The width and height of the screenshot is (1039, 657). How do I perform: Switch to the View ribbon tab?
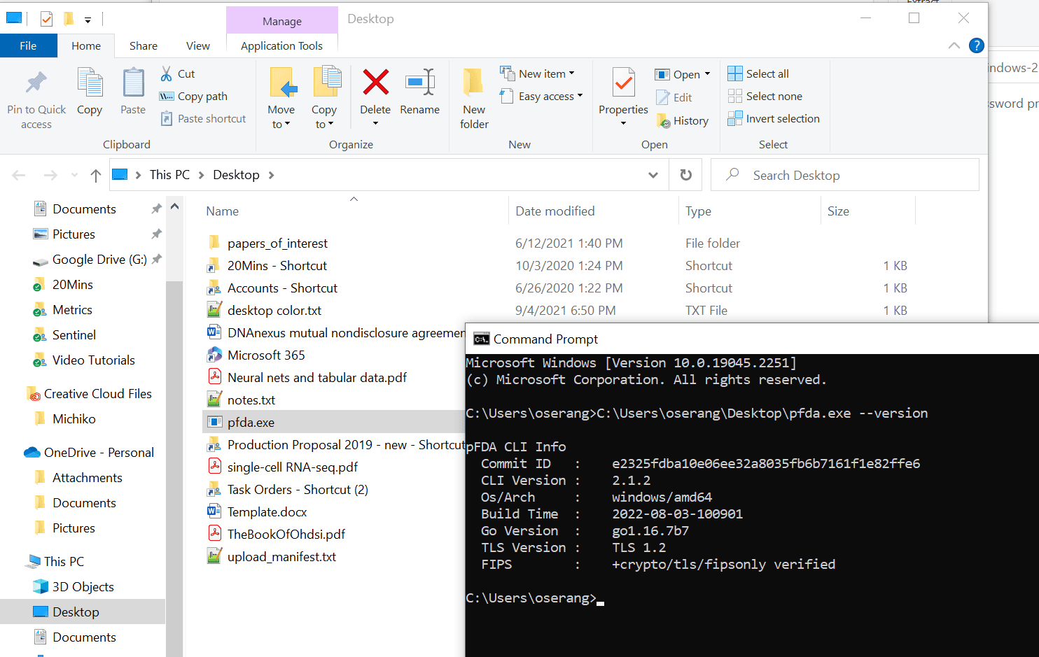tap(197, 45)
